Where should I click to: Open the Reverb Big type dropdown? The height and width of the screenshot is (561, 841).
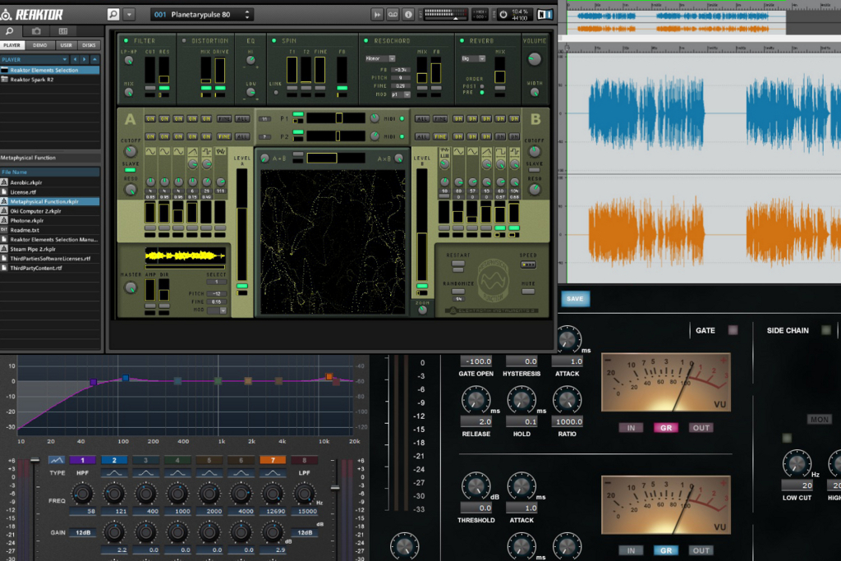click(x=473, y=58)
